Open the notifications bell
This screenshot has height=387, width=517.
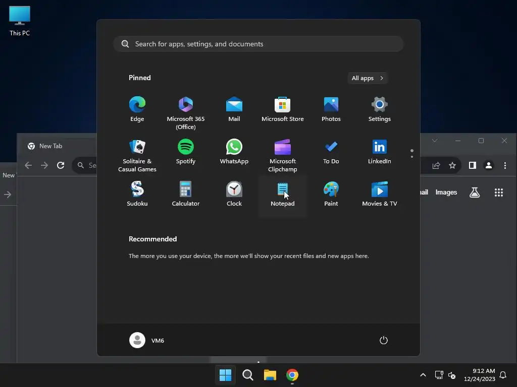click(x=503, y=375)
